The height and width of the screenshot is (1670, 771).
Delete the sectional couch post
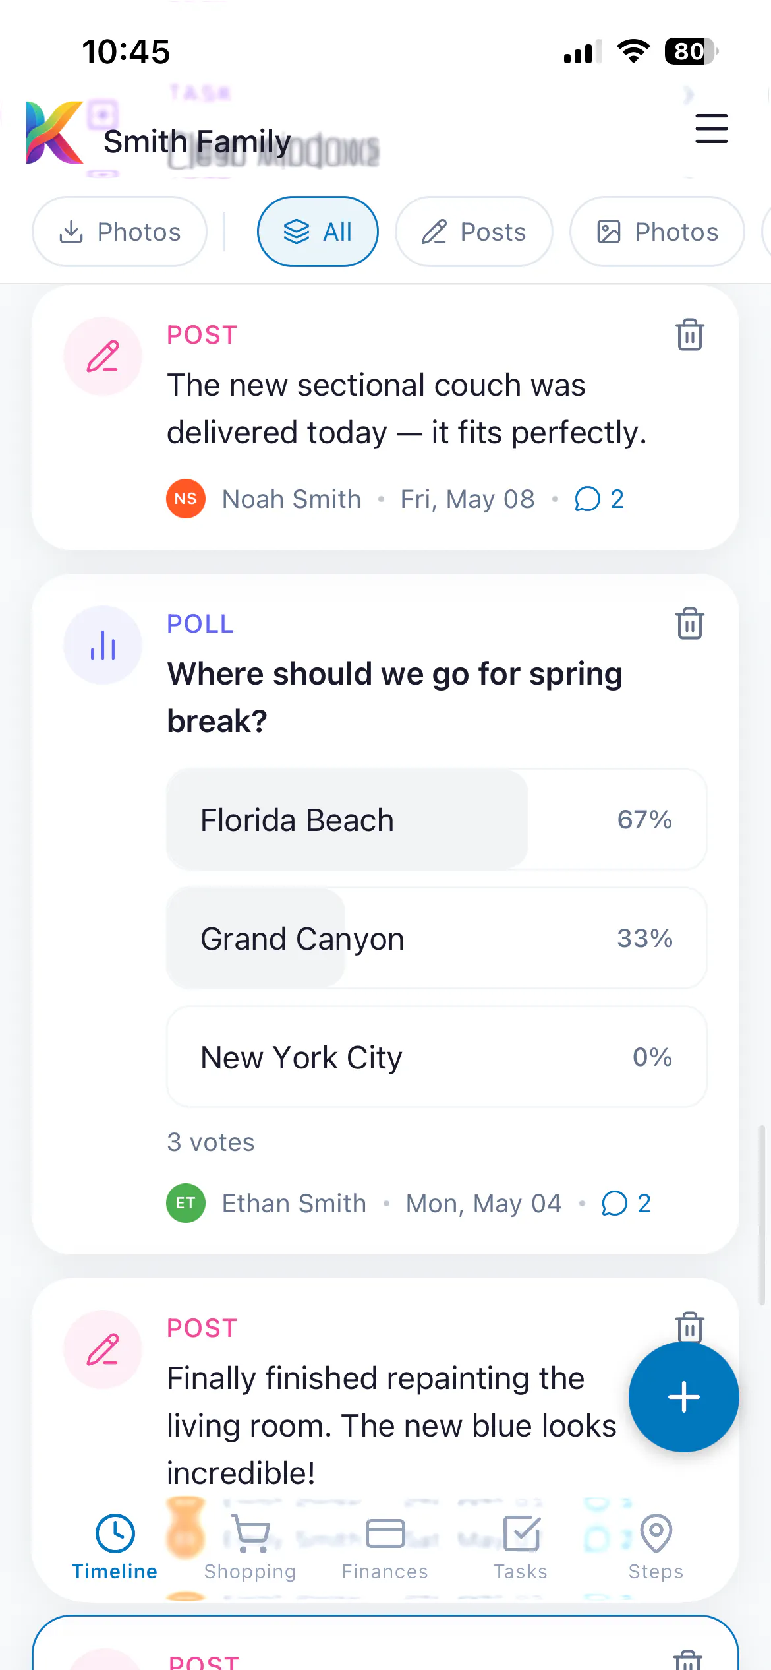click(x=689, y=334)
